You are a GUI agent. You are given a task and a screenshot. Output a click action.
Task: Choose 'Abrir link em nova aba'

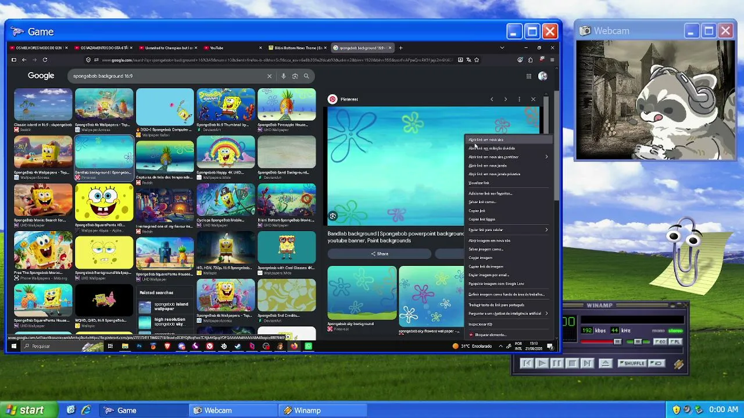tap(508, 140)
